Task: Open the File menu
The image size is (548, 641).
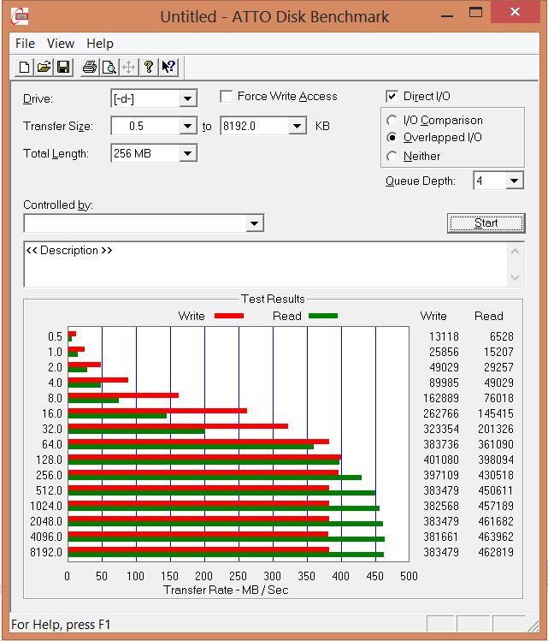Action: tap(25, 44)
